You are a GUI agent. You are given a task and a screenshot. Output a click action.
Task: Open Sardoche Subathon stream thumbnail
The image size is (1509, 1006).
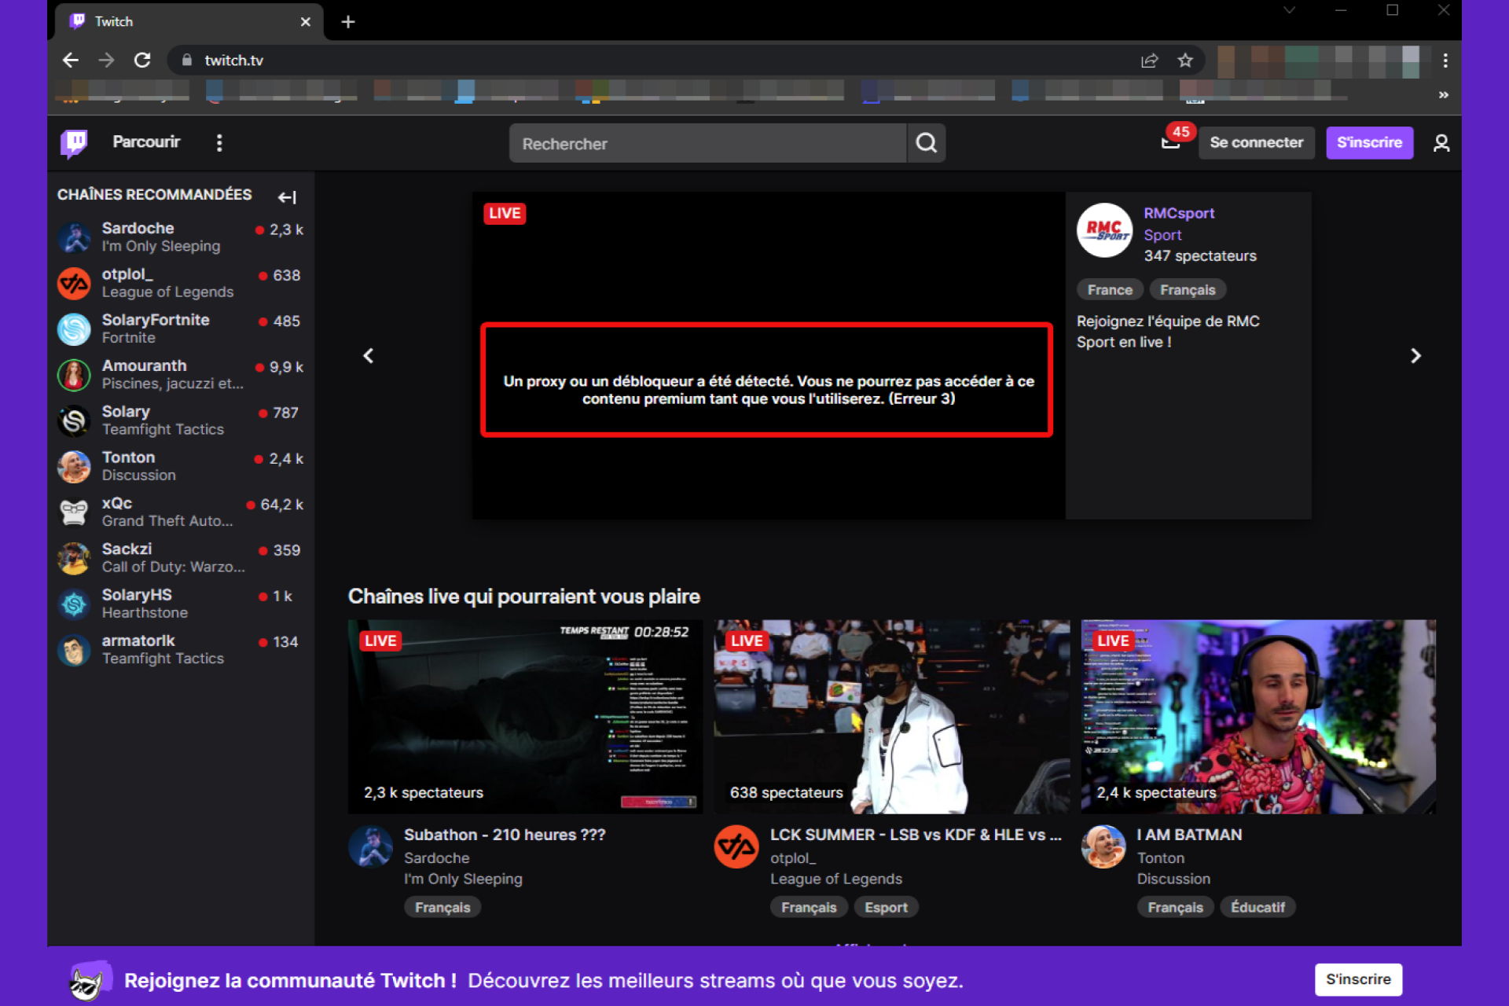(525, 716)
